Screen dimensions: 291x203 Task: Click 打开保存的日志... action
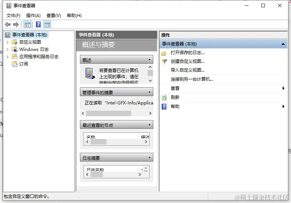187,53
